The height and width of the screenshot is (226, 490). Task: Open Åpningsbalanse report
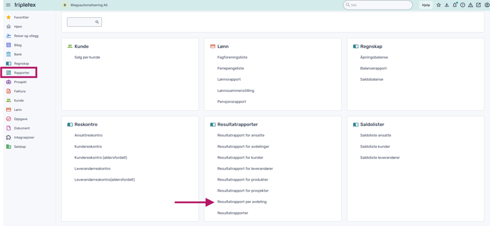pos(374,57)
